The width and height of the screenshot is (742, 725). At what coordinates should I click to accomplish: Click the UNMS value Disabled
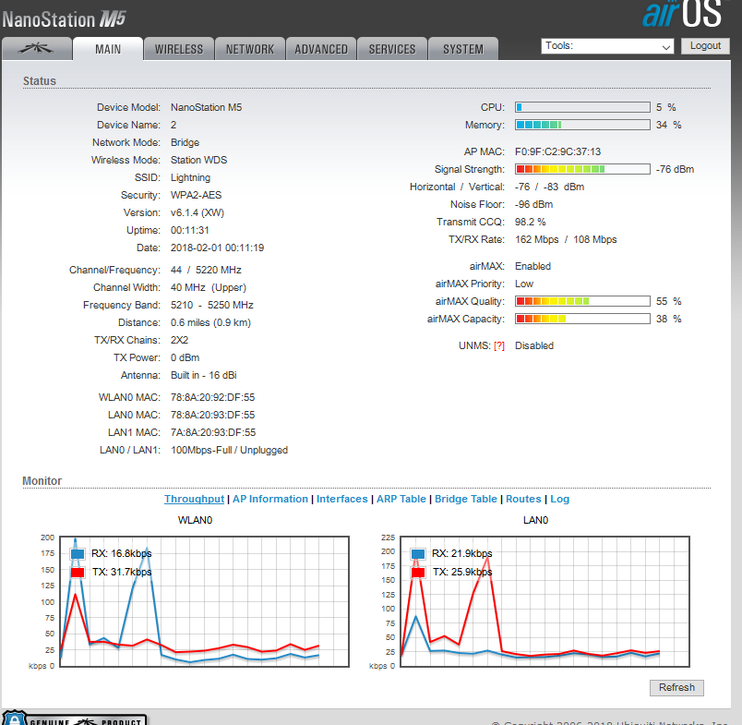[x=534, y=345]
